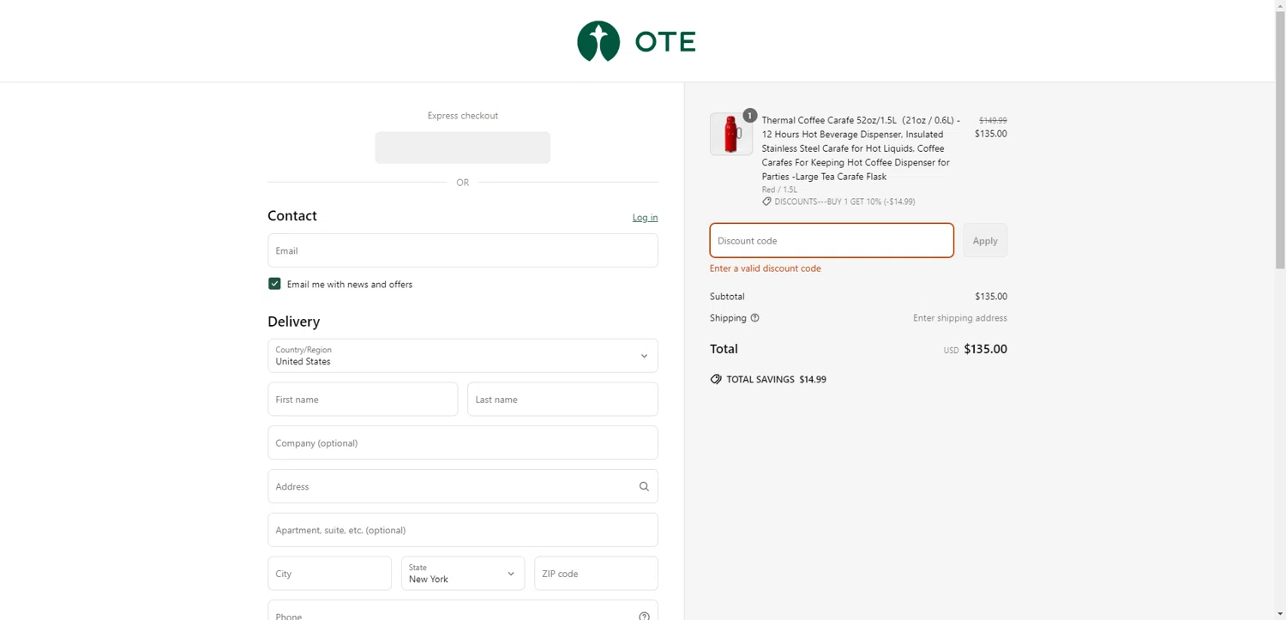This screenshot has width=1286, height=620.
Task: Click the phone field help icon
Action: (644, 616)
